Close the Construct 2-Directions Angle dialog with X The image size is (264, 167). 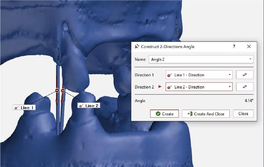point(249,46)
